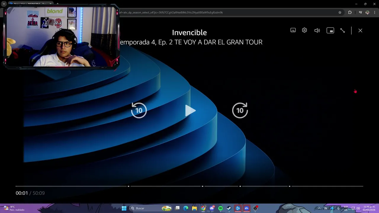Open the subtitles and audio menu

[293, 30]
